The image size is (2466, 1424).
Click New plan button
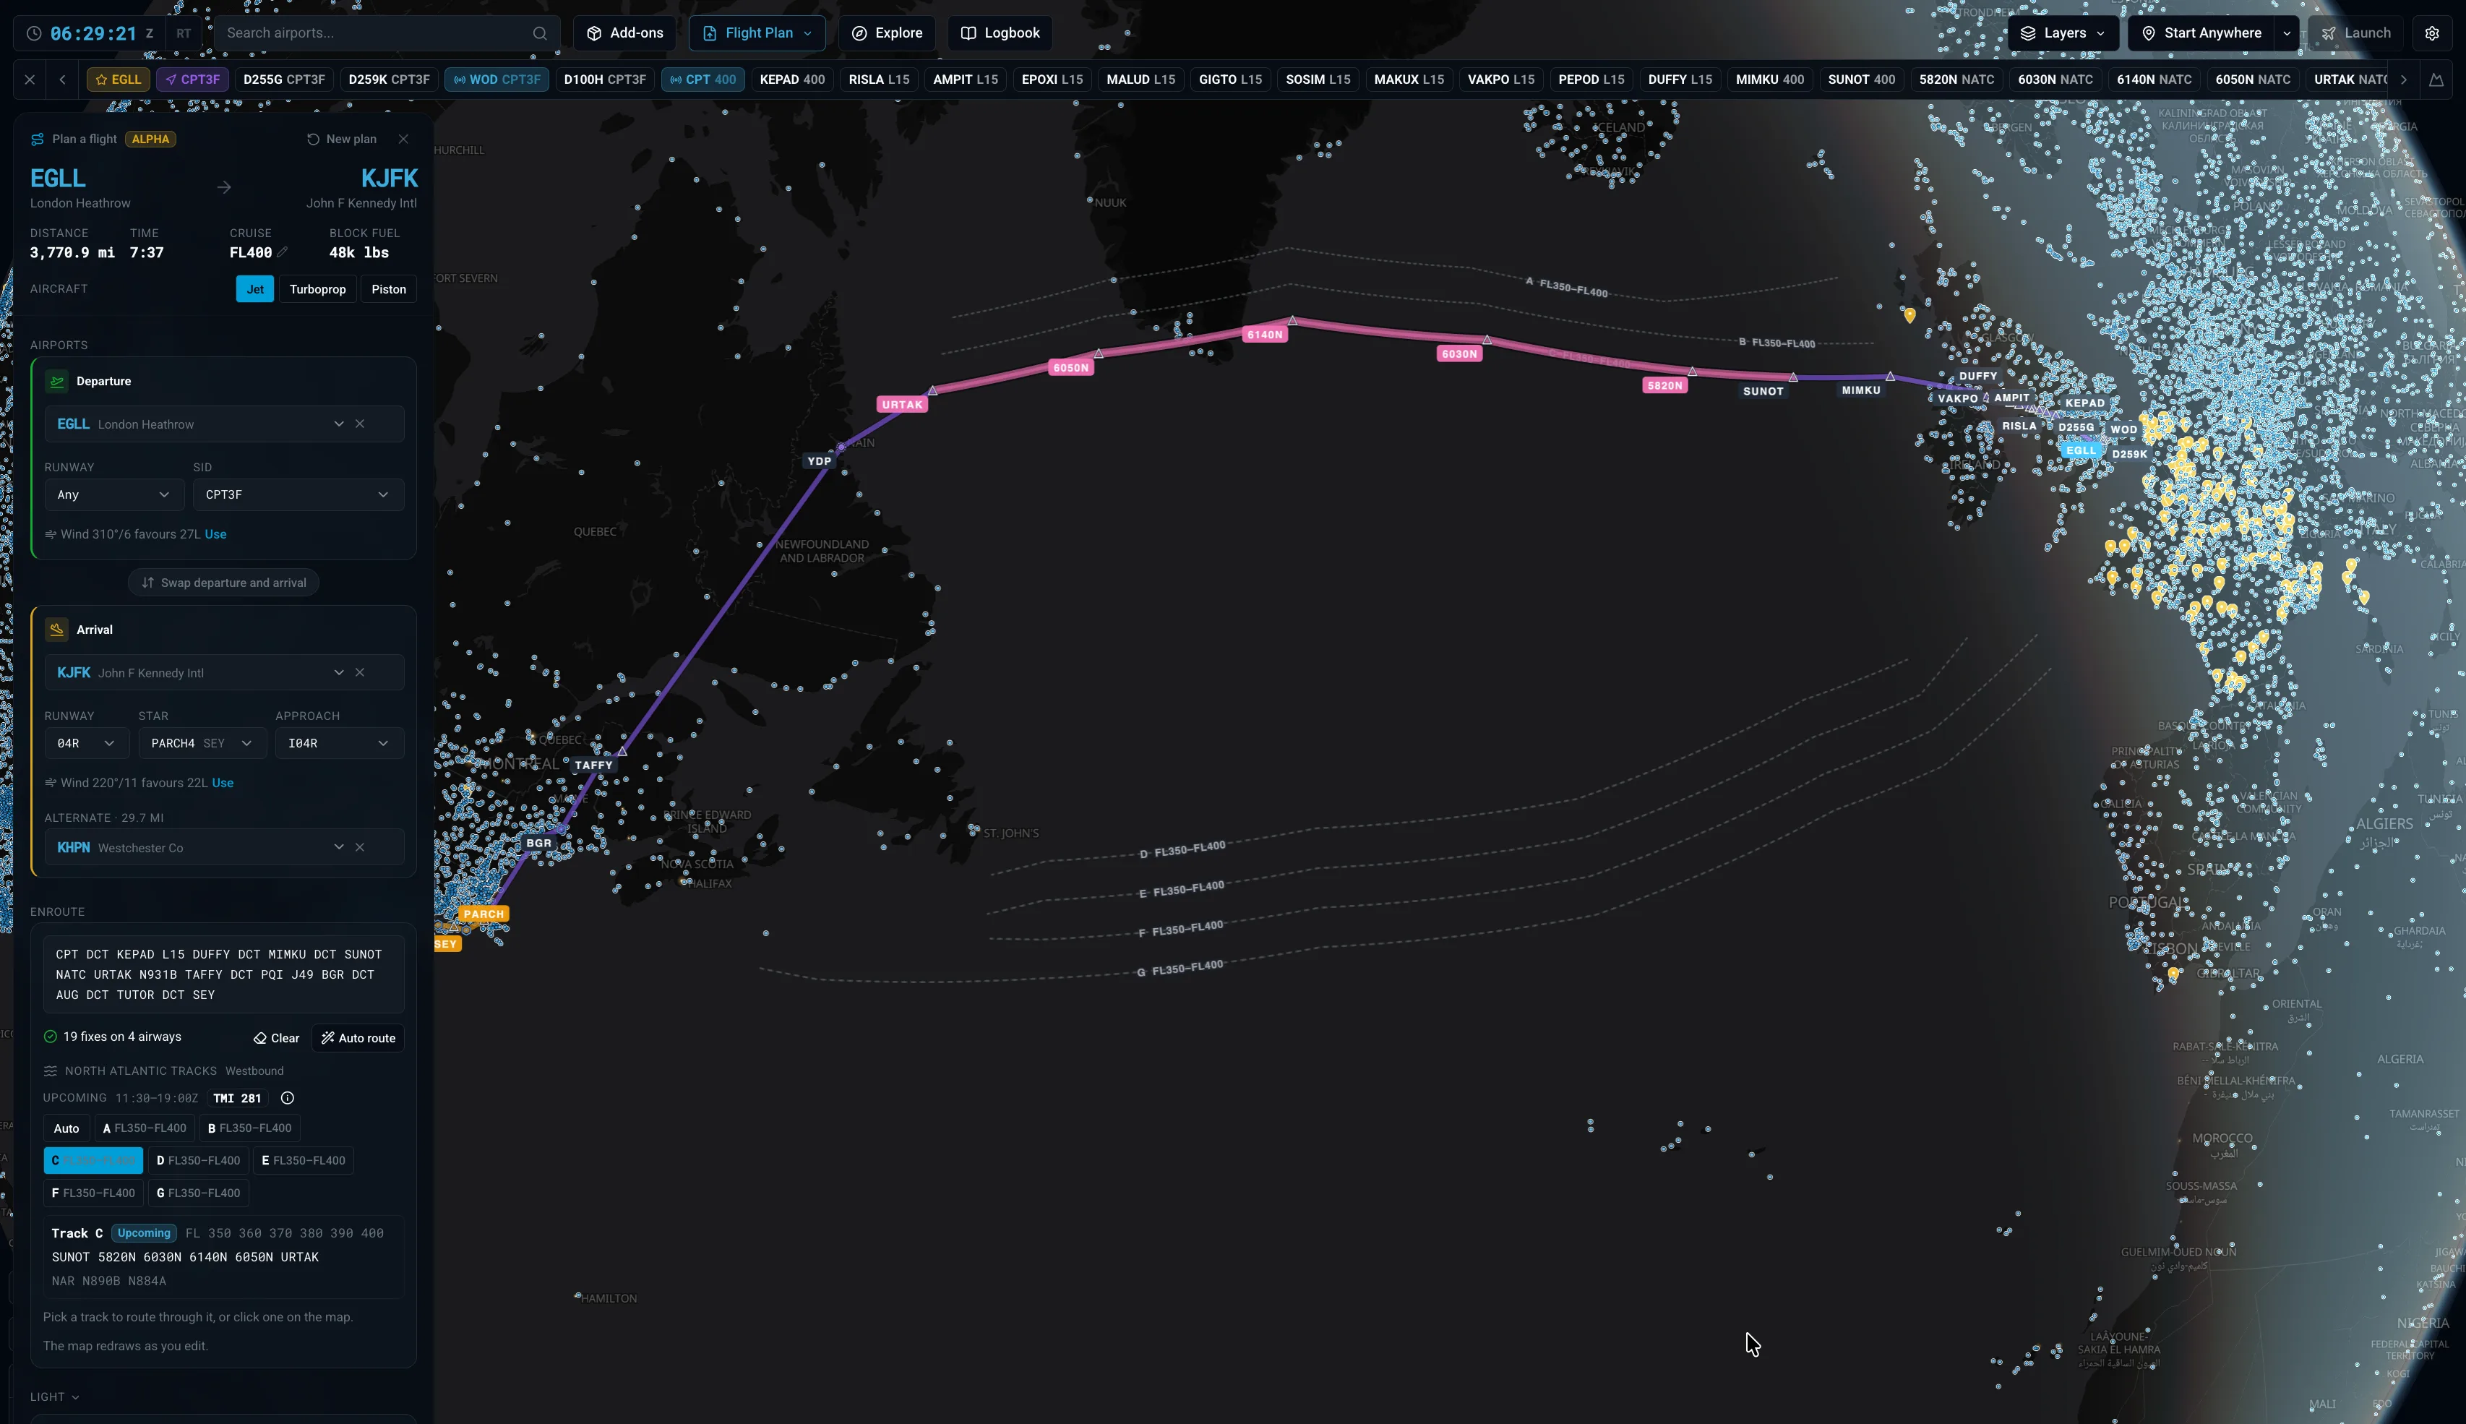(341, 139)
